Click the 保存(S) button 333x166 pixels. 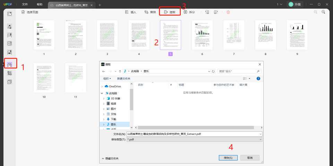coord(228,158)
